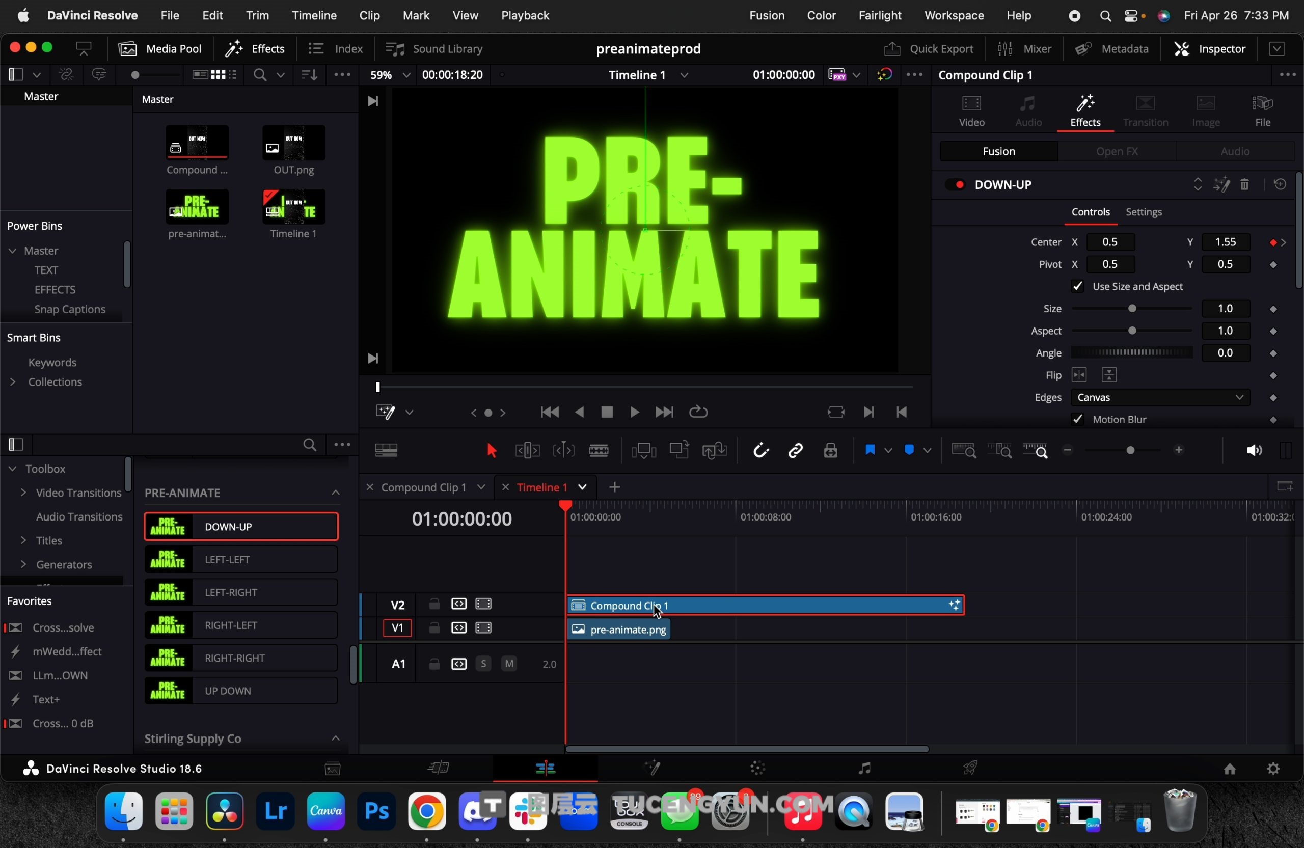Switch to the Settings tab in inspector
Viewport: 1304px width, 848px height.
(1144, 212)
